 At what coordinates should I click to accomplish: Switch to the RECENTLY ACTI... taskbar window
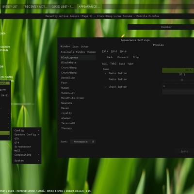click(36, 7)
